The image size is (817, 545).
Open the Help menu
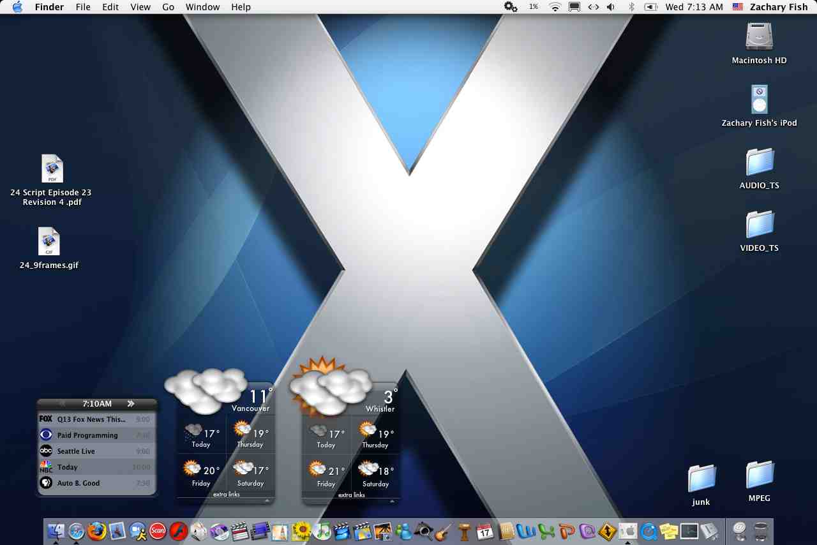pyautogui.click(x=241, y=7)
